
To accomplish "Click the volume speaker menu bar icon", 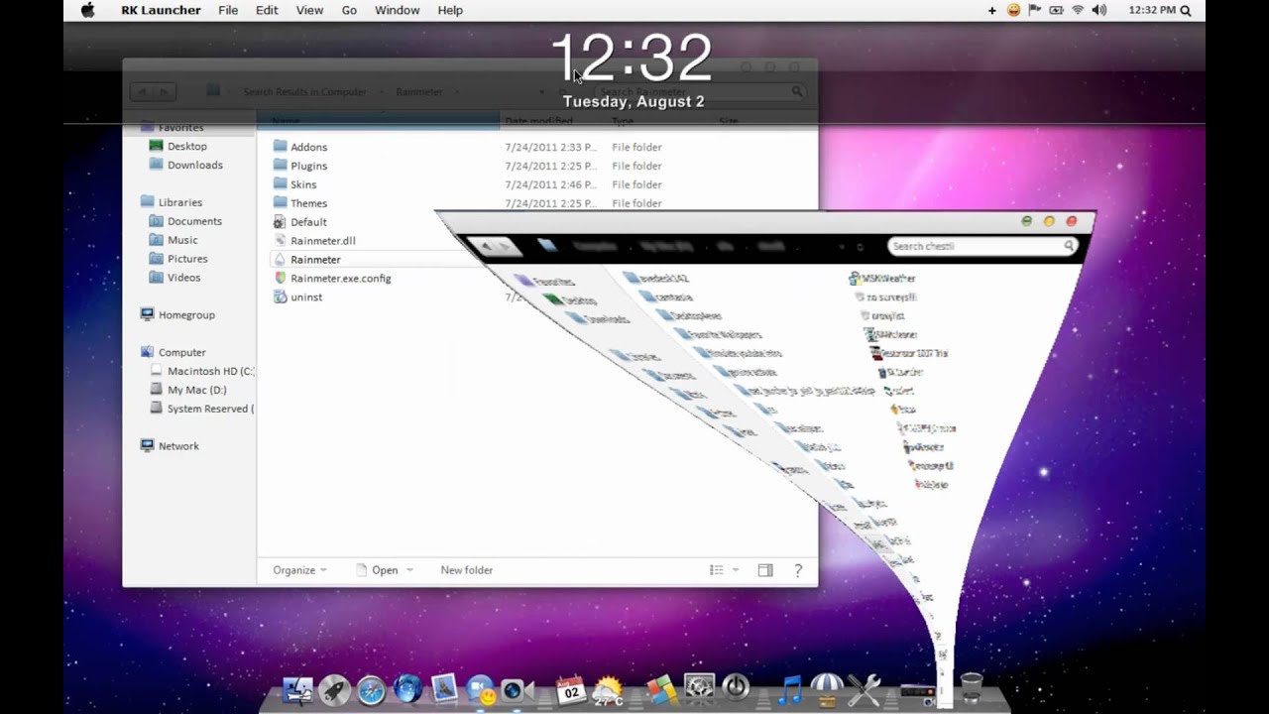I will coord(1099,10).
